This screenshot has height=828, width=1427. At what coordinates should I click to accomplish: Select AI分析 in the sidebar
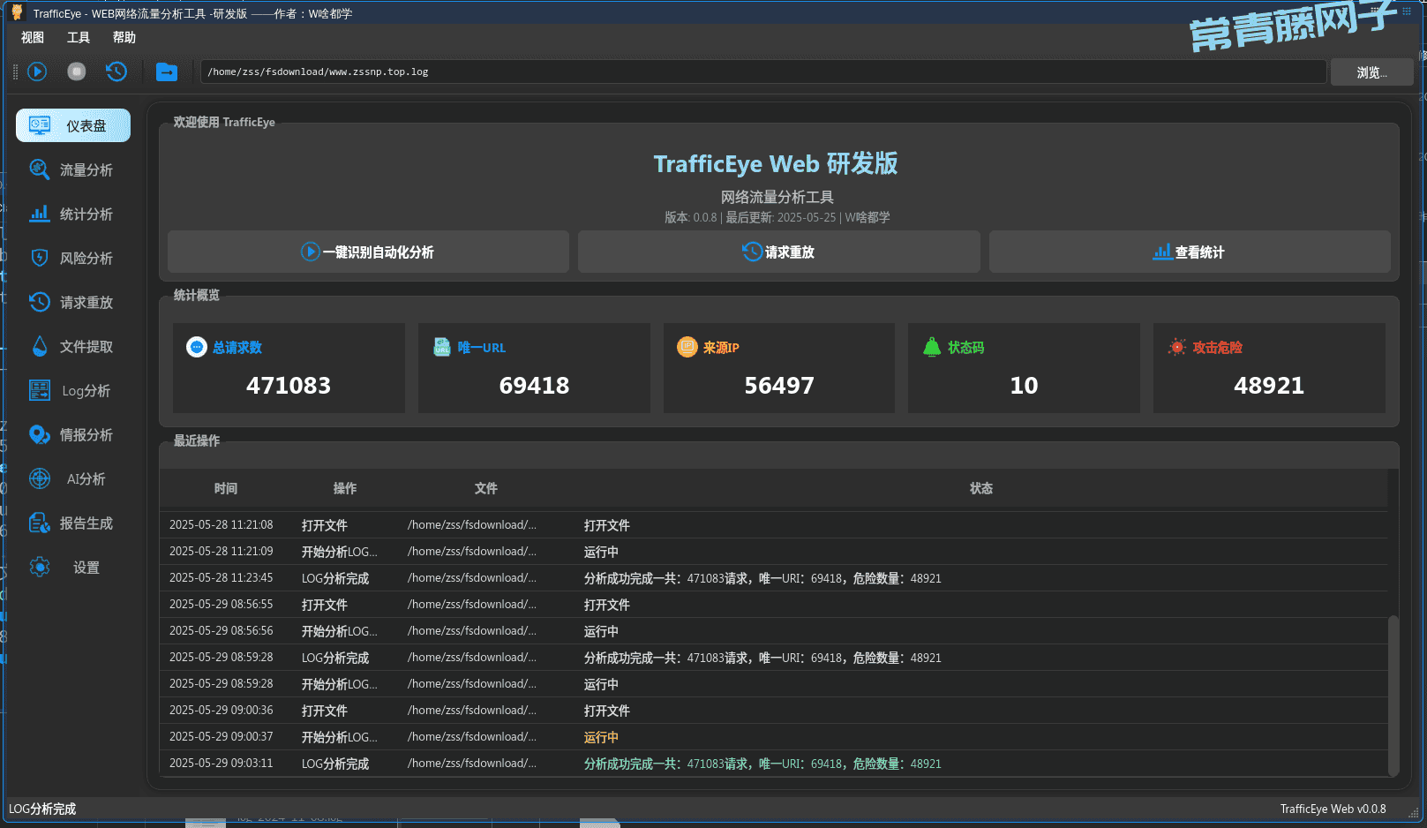(x=73, y=479)
